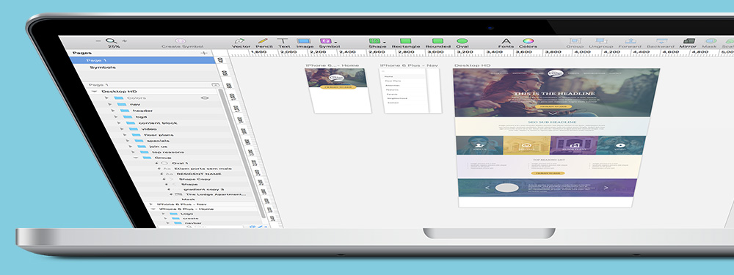The height and width of the screenshot is (275, 734).
Task: Open the Fonts panel
Action: pyautogui.click(x=506, y=43)
